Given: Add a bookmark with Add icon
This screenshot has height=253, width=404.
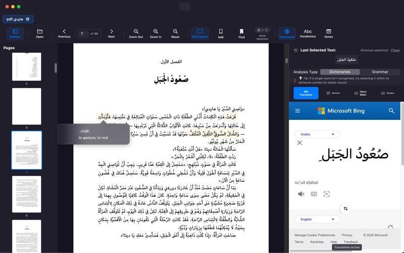Looking at the screenshot, I should point(221,33).
